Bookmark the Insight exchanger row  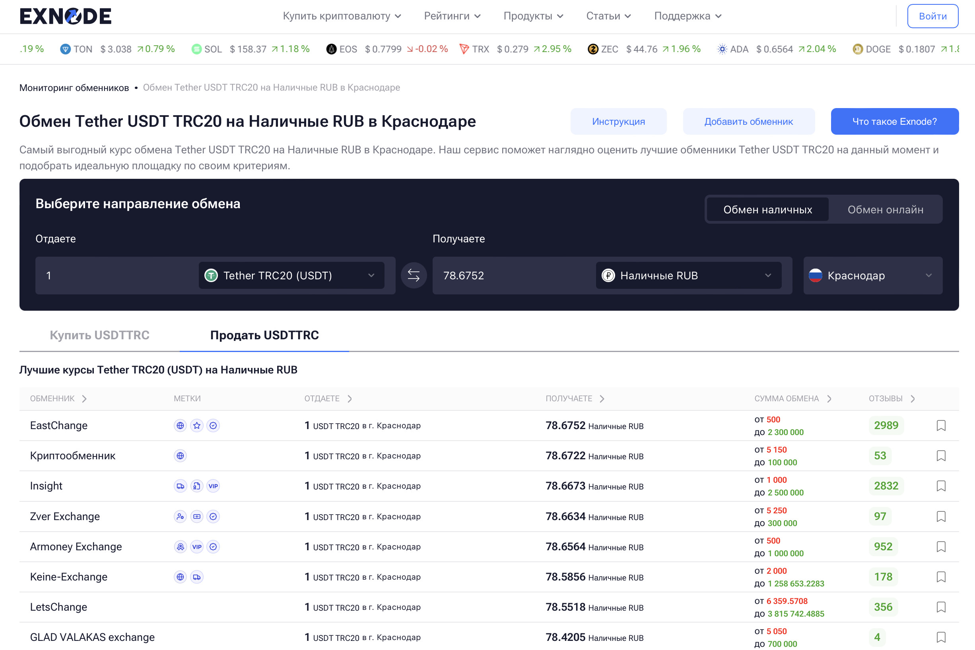click(x=940, y=486)
